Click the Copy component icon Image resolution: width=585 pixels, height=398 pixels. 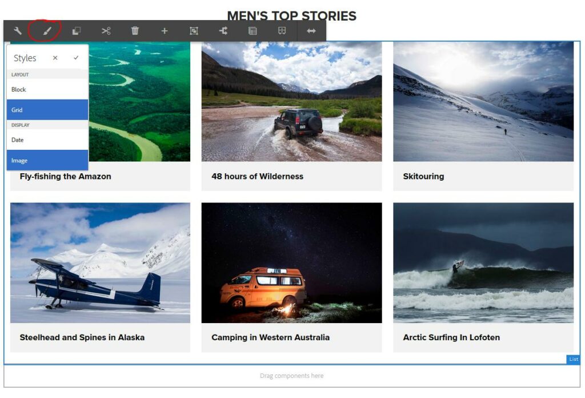click(x=76, y=31)
